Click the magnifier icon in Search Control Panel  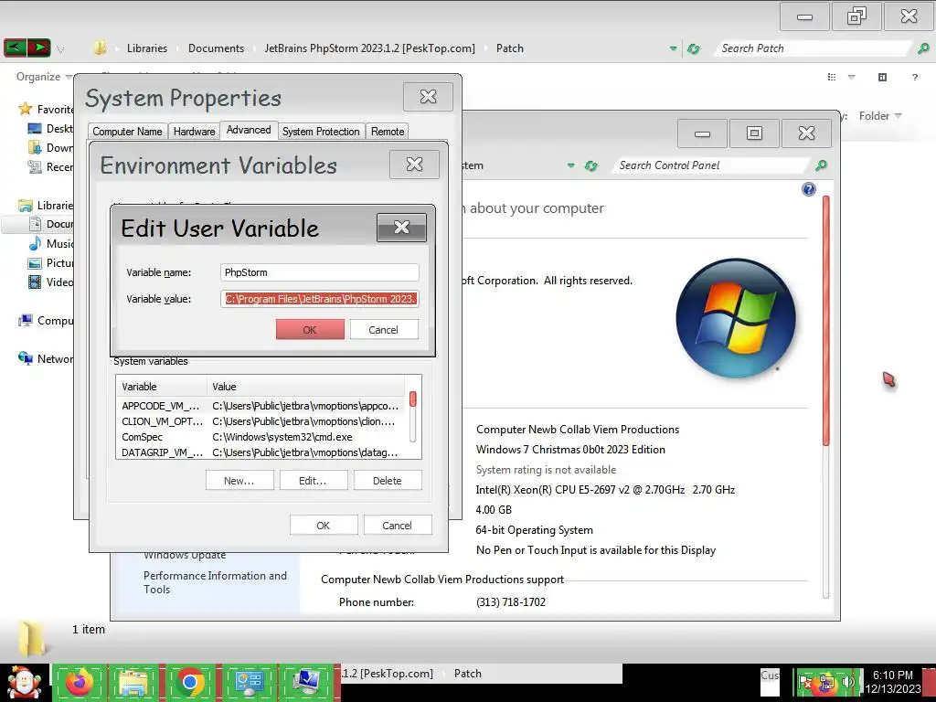(x=822, y=165)
